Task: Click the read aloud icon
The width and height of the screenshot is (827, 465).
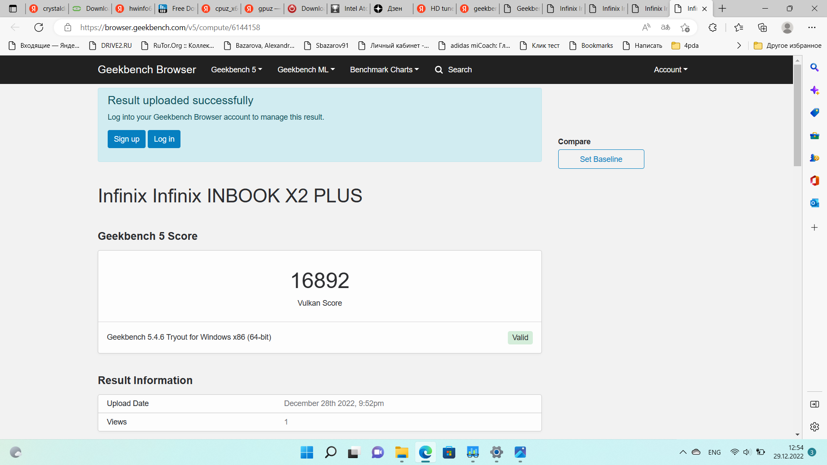Action: point(646,28)
